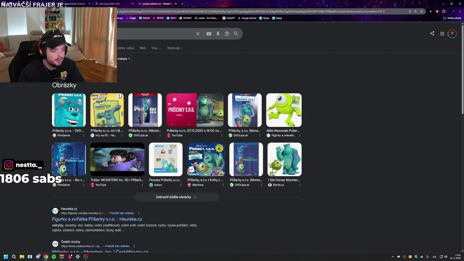Open the Google apps grid
This screenshot has height=261, width=464.
[x=442, y=34]
